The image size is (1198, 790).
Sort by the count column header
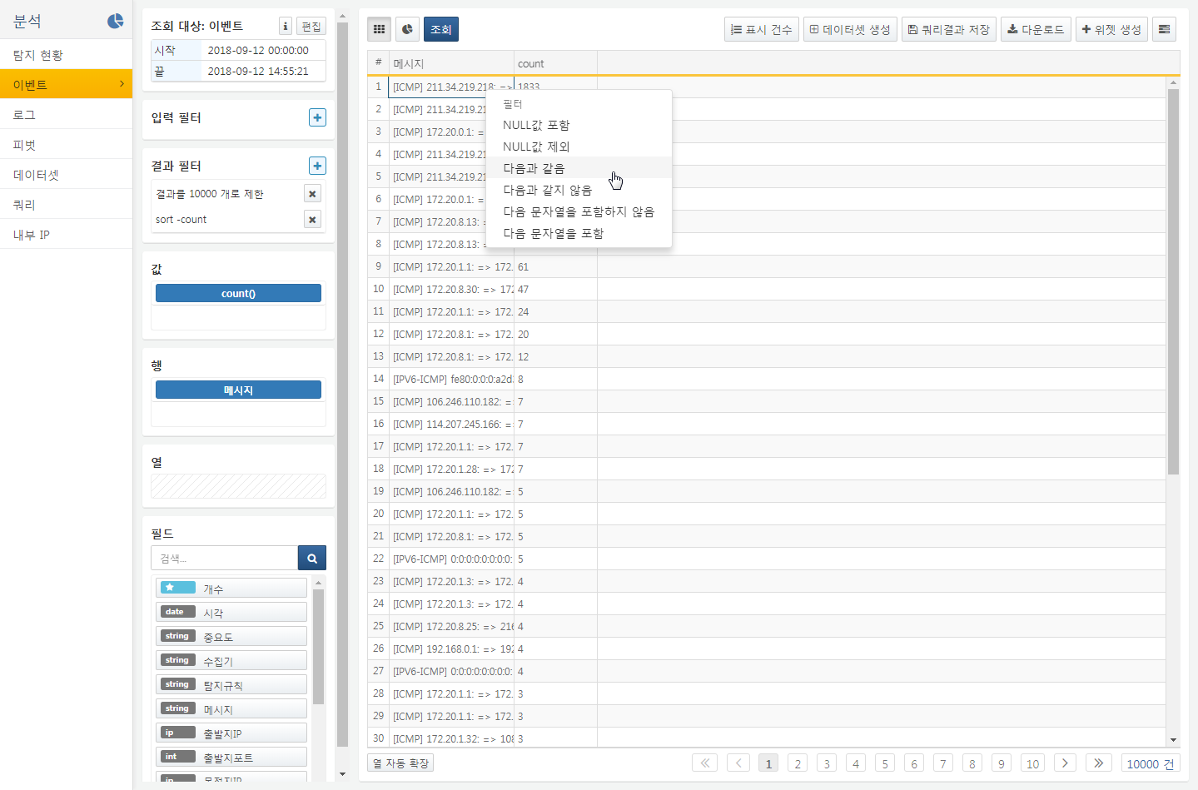click(555, 63)
